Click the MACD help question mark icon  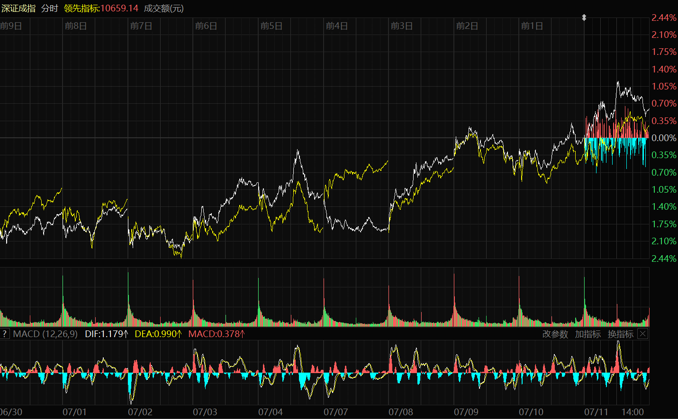tap(5, 334)
